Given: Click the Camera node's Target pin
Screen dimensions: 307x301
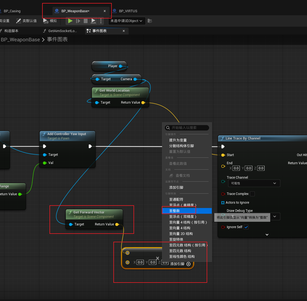Looking at the screenshot, I should [x=98, y=79].
